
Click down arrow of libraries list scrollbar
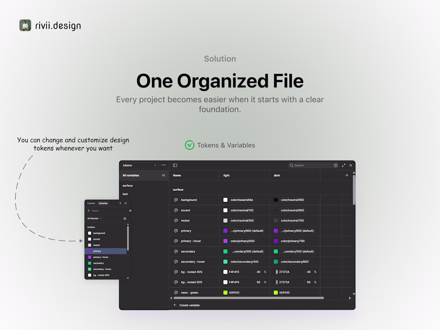[128, 278]
